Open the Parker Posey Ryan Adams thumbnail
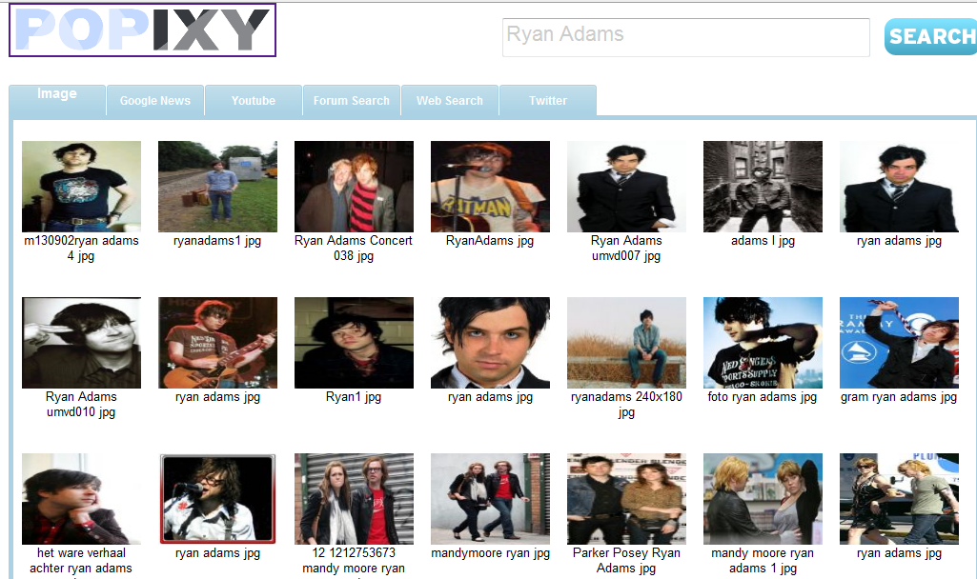 [626, 499]
